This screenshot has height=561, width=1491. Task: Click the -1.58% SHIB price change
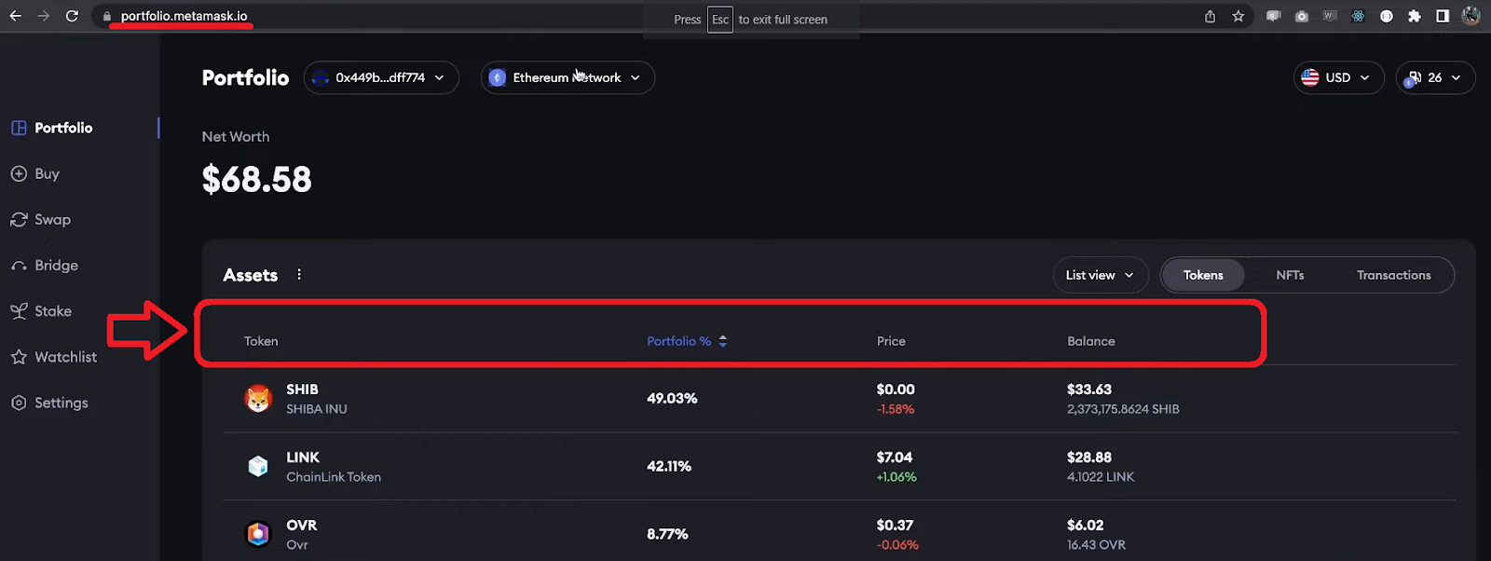[896, 409]
